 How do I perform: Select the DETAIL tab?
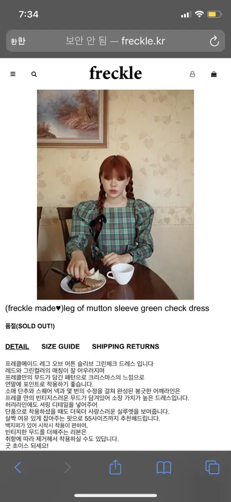17,346
